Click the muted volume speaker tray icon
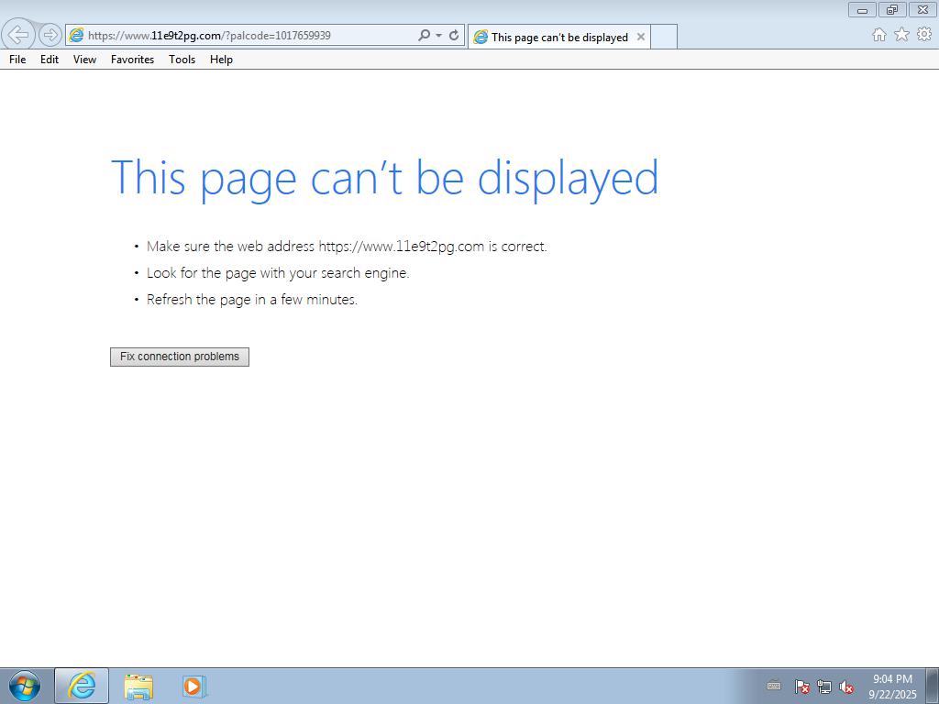Viewport: 939px width, 704px height. (846, 687)
